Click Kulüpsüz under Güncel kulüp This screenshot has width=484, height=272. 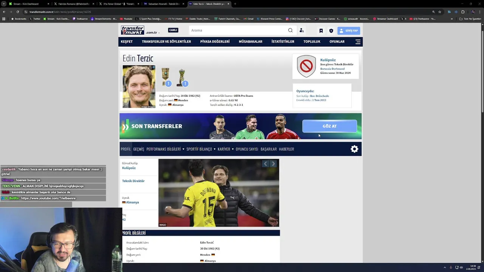point(129,168)
